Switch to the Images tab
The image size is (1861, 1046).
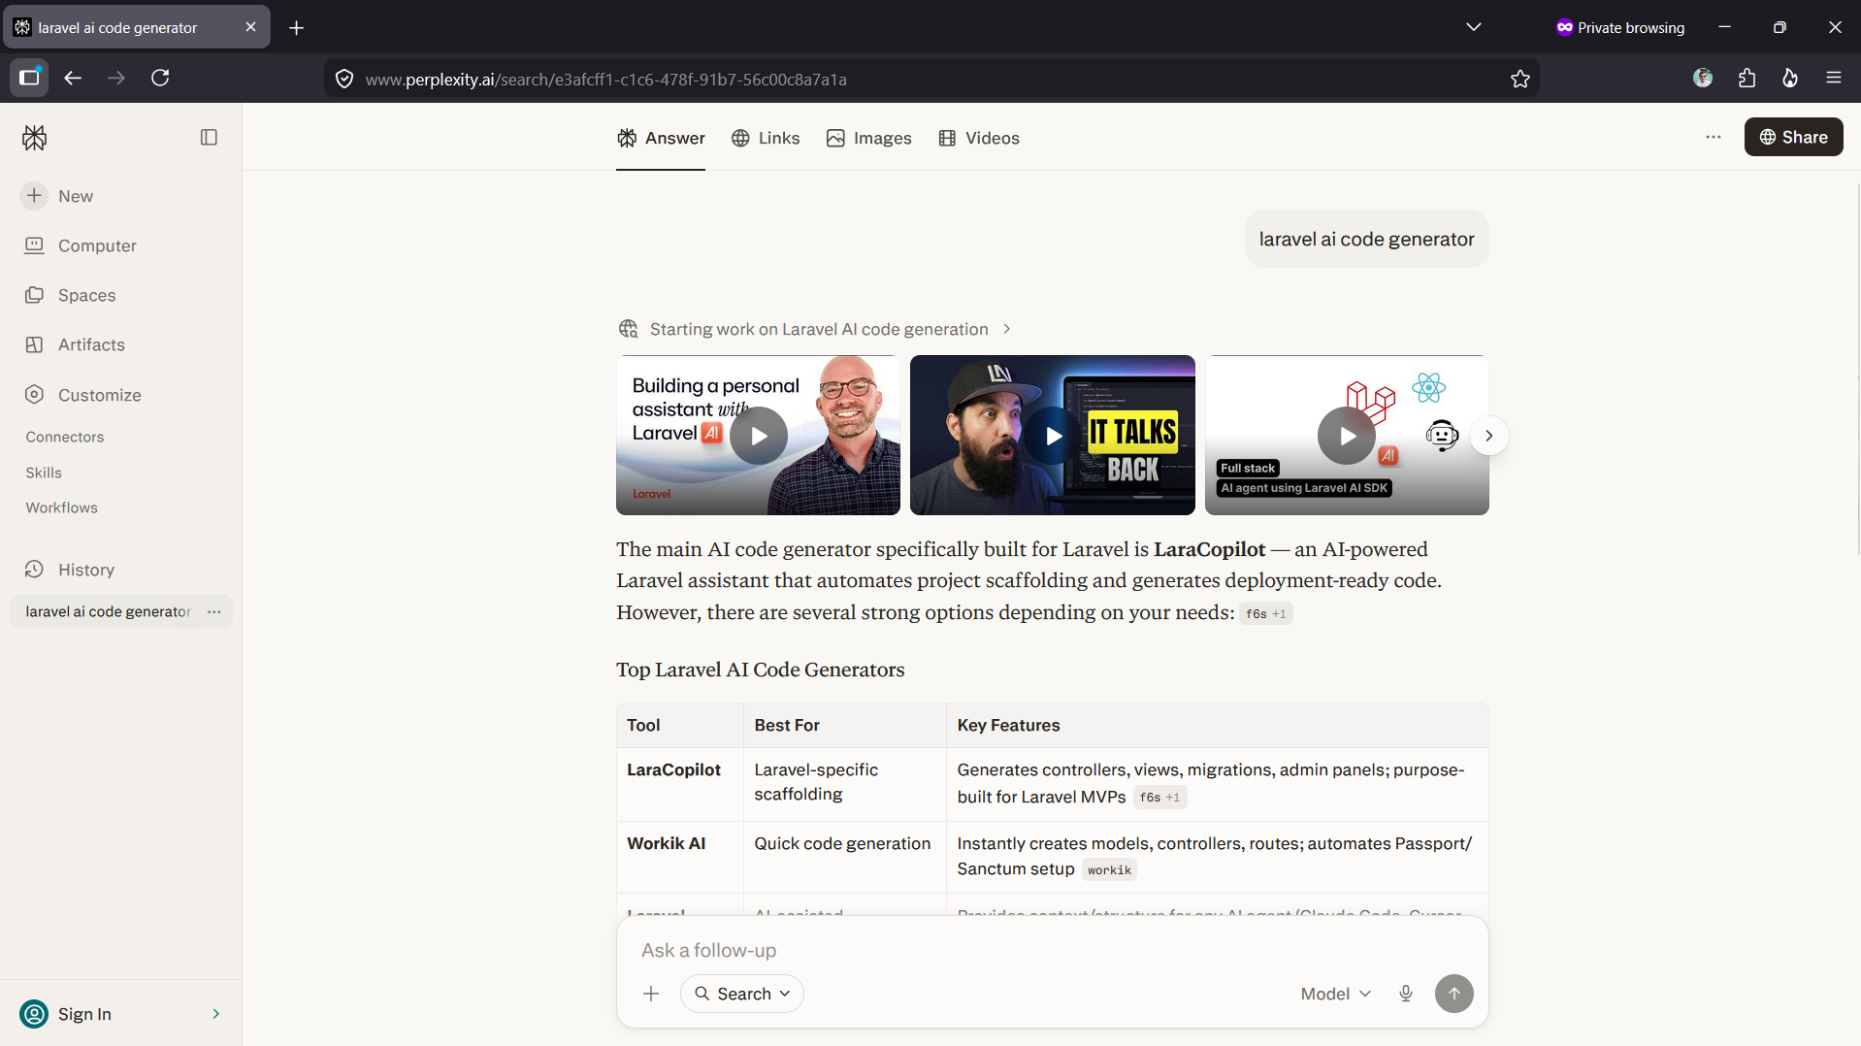pos(869,138)
